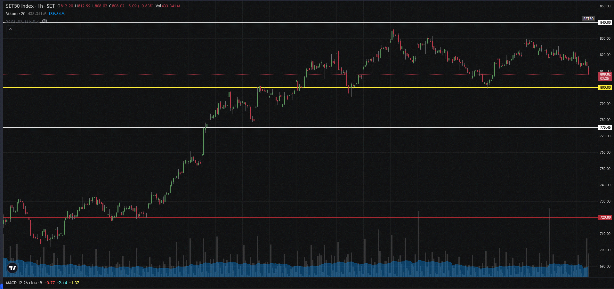Click the close price C808.02 value
This screenshot has height=289, width=614.
117,6
